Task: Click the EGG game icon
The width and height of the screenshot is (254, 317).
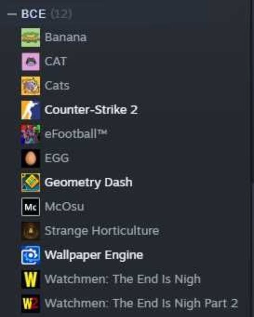Action: [30, 158]
